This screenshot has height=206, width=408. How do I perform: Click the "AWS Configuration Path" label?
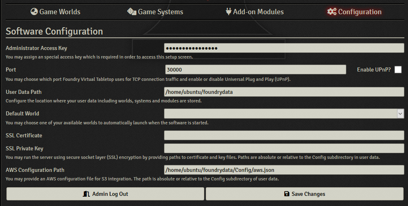35,170
